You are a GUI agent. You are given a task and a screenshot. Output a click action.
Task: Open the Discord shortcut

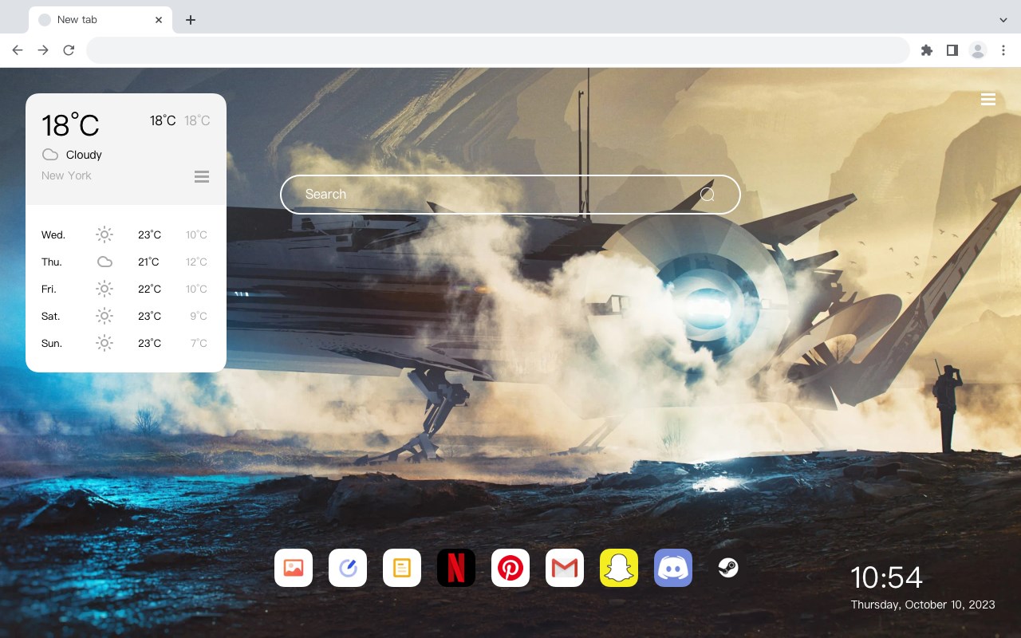[x=673, y=568]
